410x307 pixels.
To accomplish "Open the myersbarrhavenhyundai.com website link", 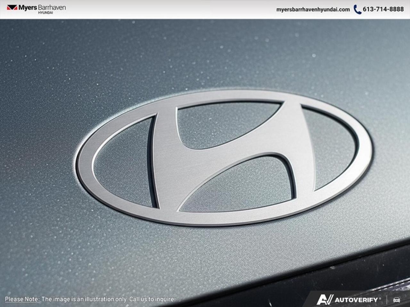I will (312, 10).
